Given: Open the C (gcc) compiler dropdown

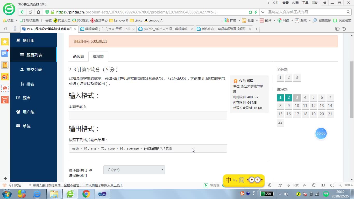Looking at the screenshot, I should coord(134,170).
